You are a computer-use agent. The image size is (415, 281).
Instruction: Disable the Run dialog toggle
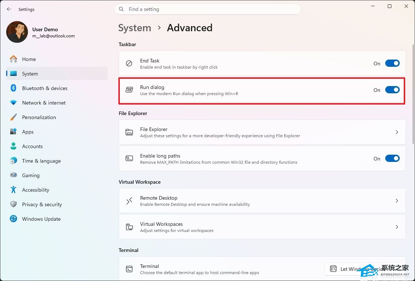392,90
